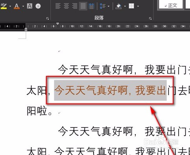Toggle character shading icon

(30, 6)
